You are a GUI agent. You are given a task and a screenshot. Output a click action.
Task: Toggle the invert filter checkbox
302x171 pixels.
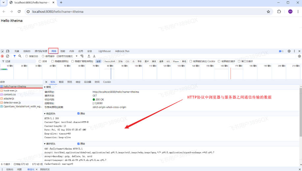coord(40,61)
